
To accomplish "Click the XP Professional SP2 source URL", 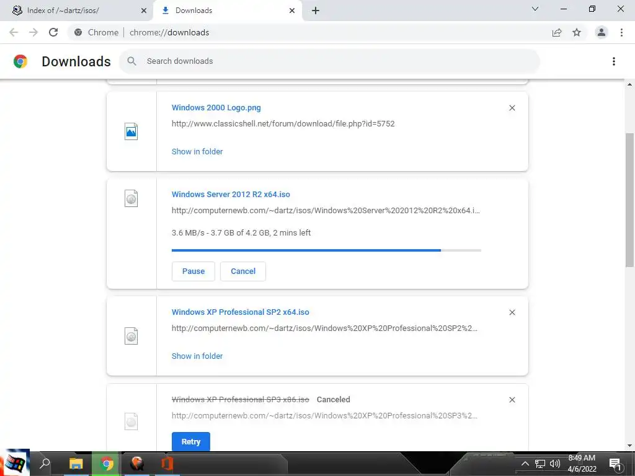I will point(324,328).
